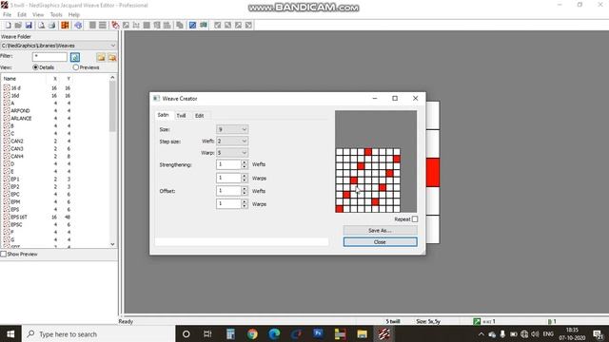Screen dimensions: 609x342
Task: Click the second folder browse icon in Weave Folder panel
Action: point(112,57)
